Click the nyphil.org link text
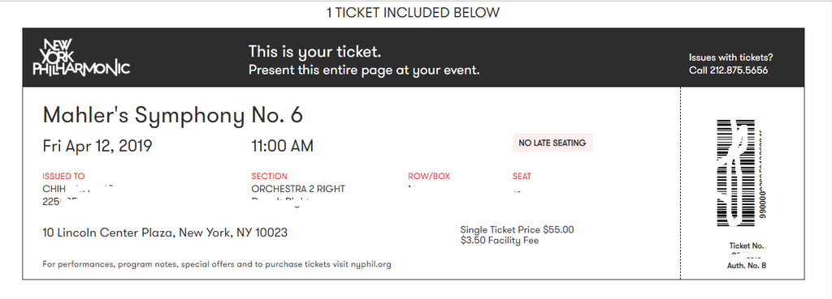The image size is (832, 299). coord(370,264)
